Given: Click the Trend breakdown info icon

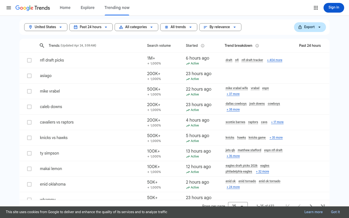Looking at the screenshot, I should 257,46.
